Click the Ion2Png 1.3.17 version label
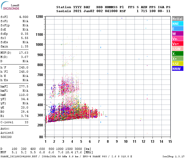The width and height of the screenshot is (185, 158). [x=173, y=156]
